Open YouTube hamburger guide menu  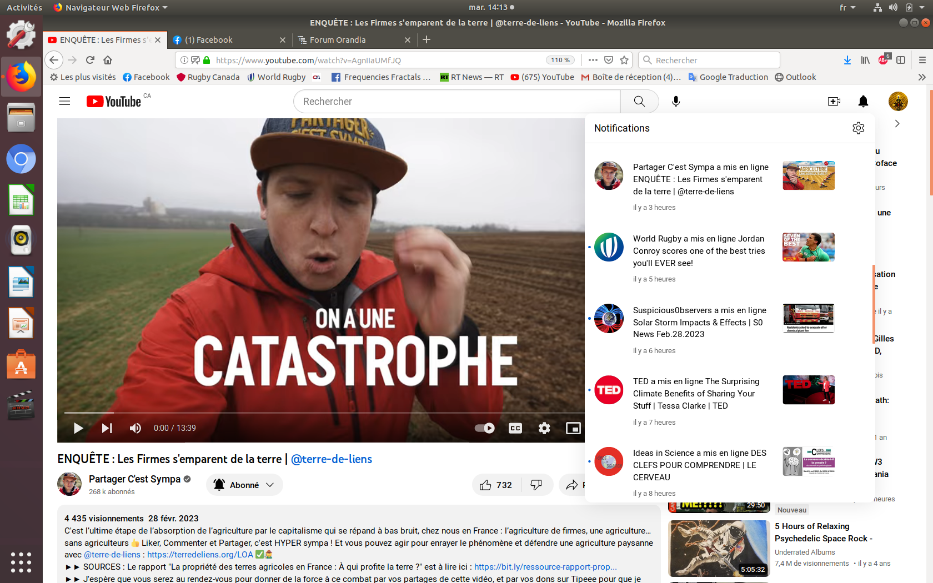pyautogui.click(x=65, y=102)
